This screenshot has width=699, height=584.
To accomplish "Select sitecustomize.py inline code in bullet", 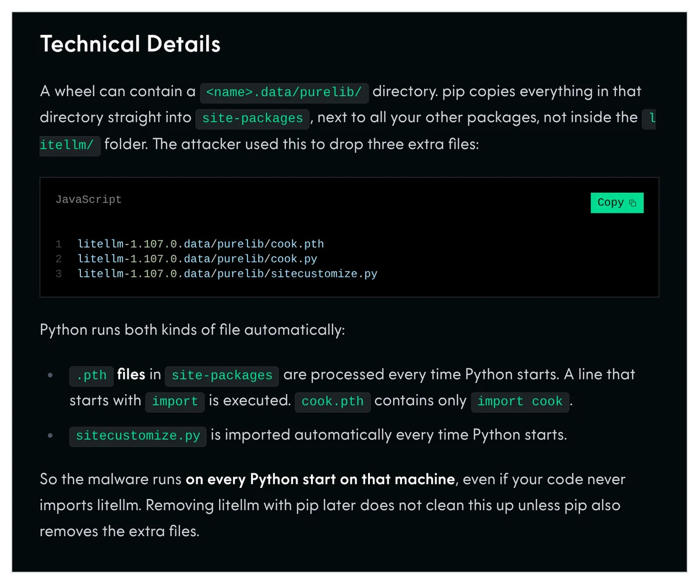I will tap(138, 436).
